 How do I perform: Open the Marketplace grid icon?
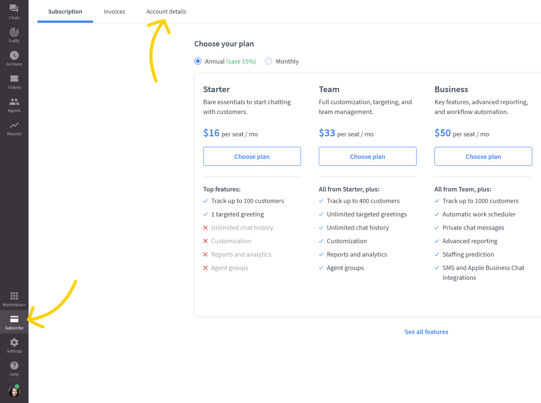(14, 296)
